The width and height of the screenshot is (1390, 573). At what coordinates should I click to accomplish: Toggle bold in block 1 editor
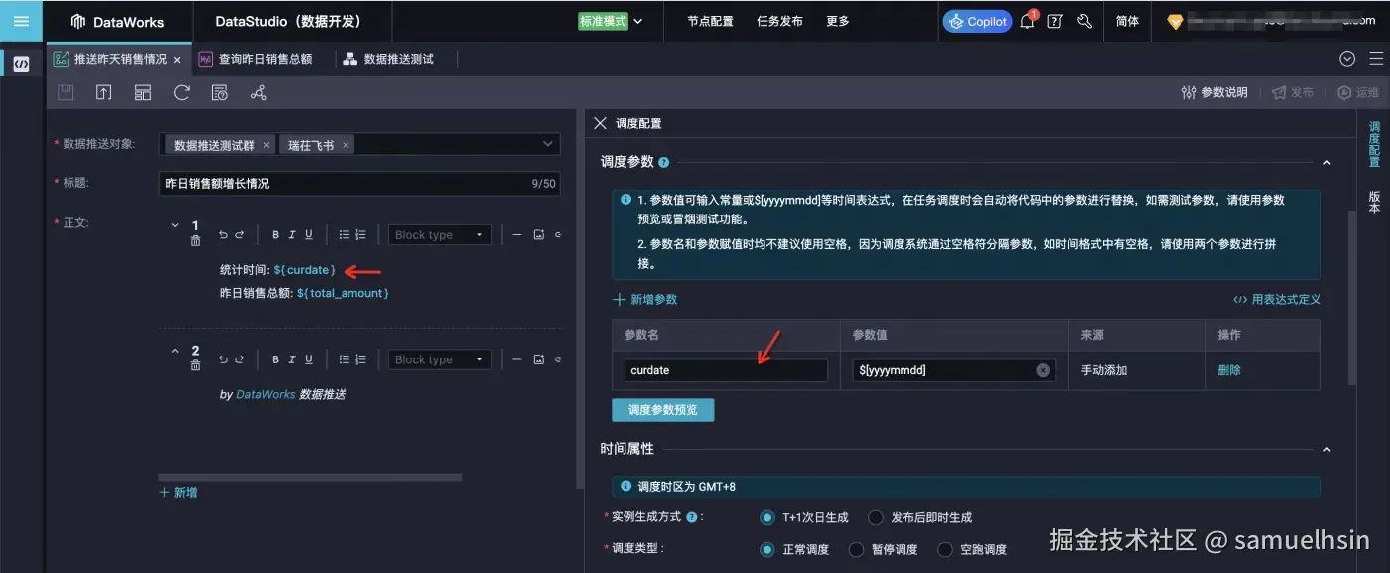coord(276,235)
